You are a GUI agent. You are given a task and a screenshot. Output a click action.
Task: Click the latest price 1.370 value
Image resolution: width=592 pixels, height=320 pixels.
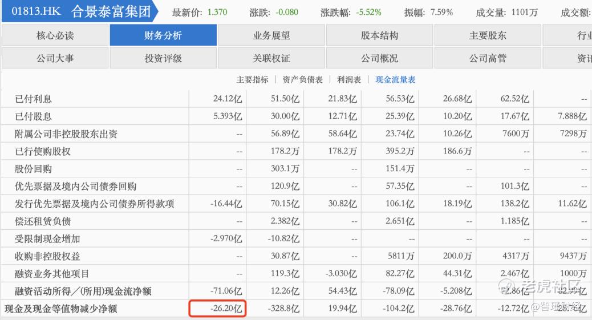pos(217,12)
